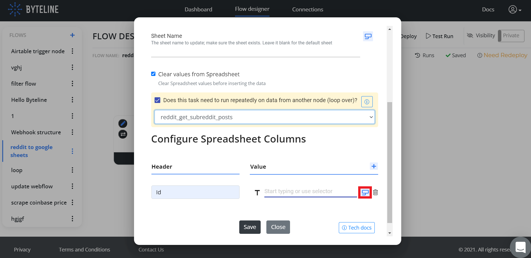The height and width of the screenshot is (258, 531).
Task: Click the dialog vertical scrollbar thumb
Action: point(390,162)
